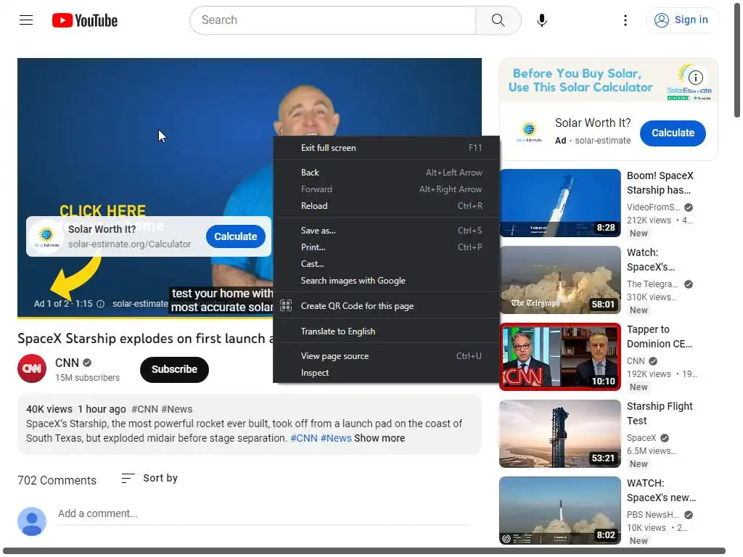This screenshot has width=743, height=557.
Task: Click the '702 Comments' count
Action: point(57,480)
